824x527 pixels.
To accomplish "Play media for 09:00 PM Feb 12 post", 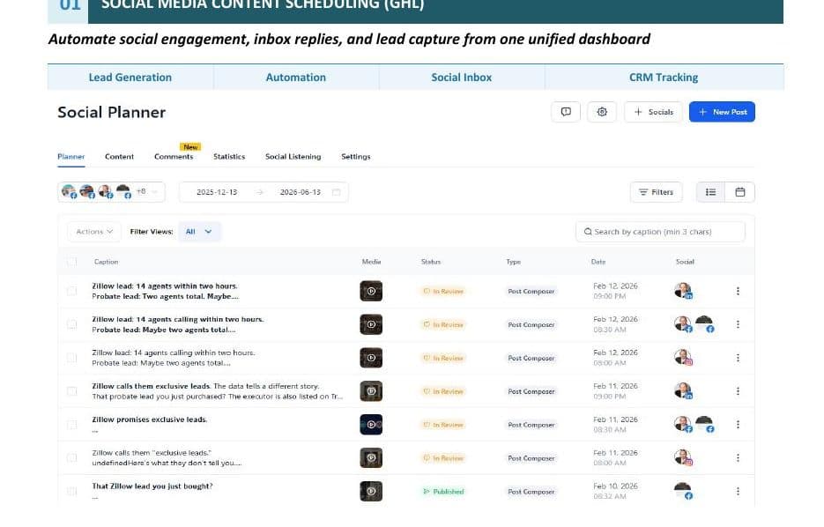I will pos(371,291).
